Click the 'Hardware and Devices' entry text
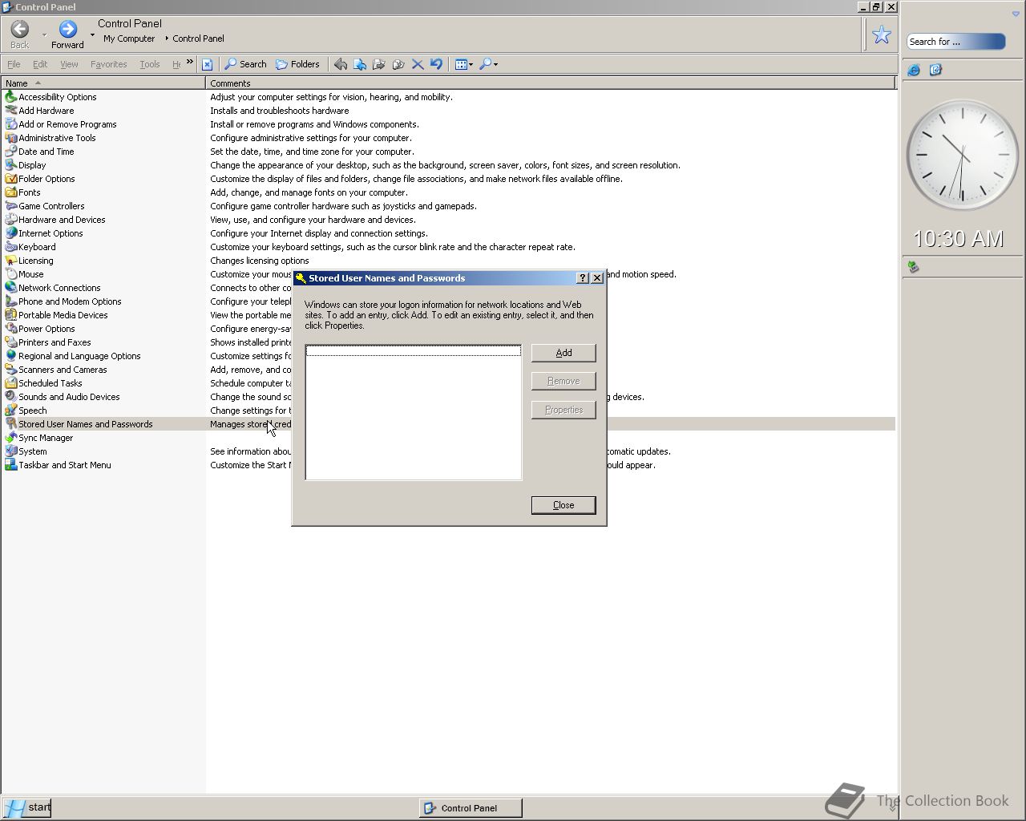This screenshot has height=821, width=1026. 62,220
